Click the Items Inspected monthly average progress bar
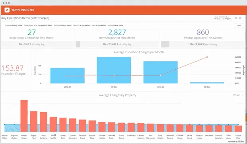The image size is (247, 144). coord(117,44)
